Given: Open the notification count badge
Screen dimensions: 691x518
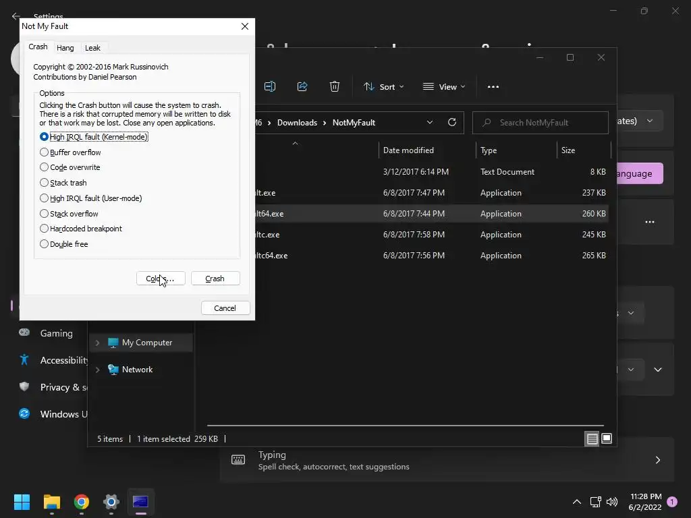Looking at the screenshot, I should [672, 502].
